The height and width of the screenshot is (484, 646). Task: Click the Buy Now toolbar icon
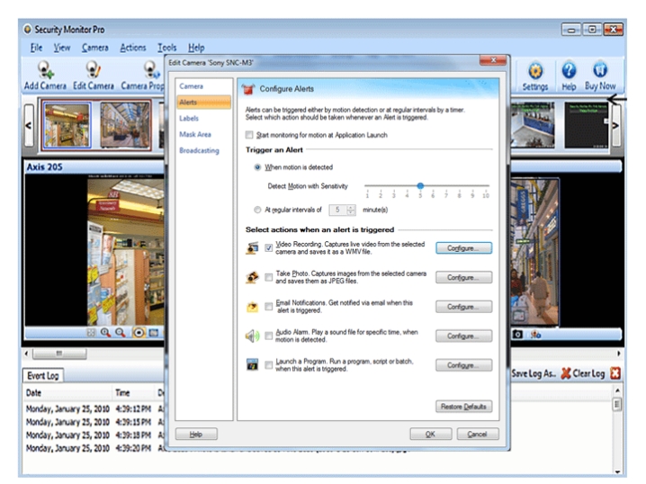coord(600,71)
